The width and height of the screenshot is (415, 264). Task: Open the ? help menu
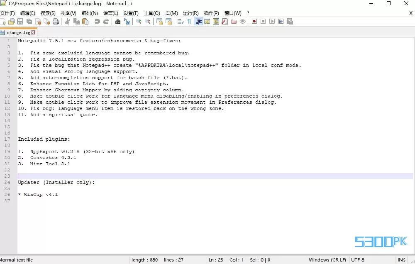coord(248,13)
